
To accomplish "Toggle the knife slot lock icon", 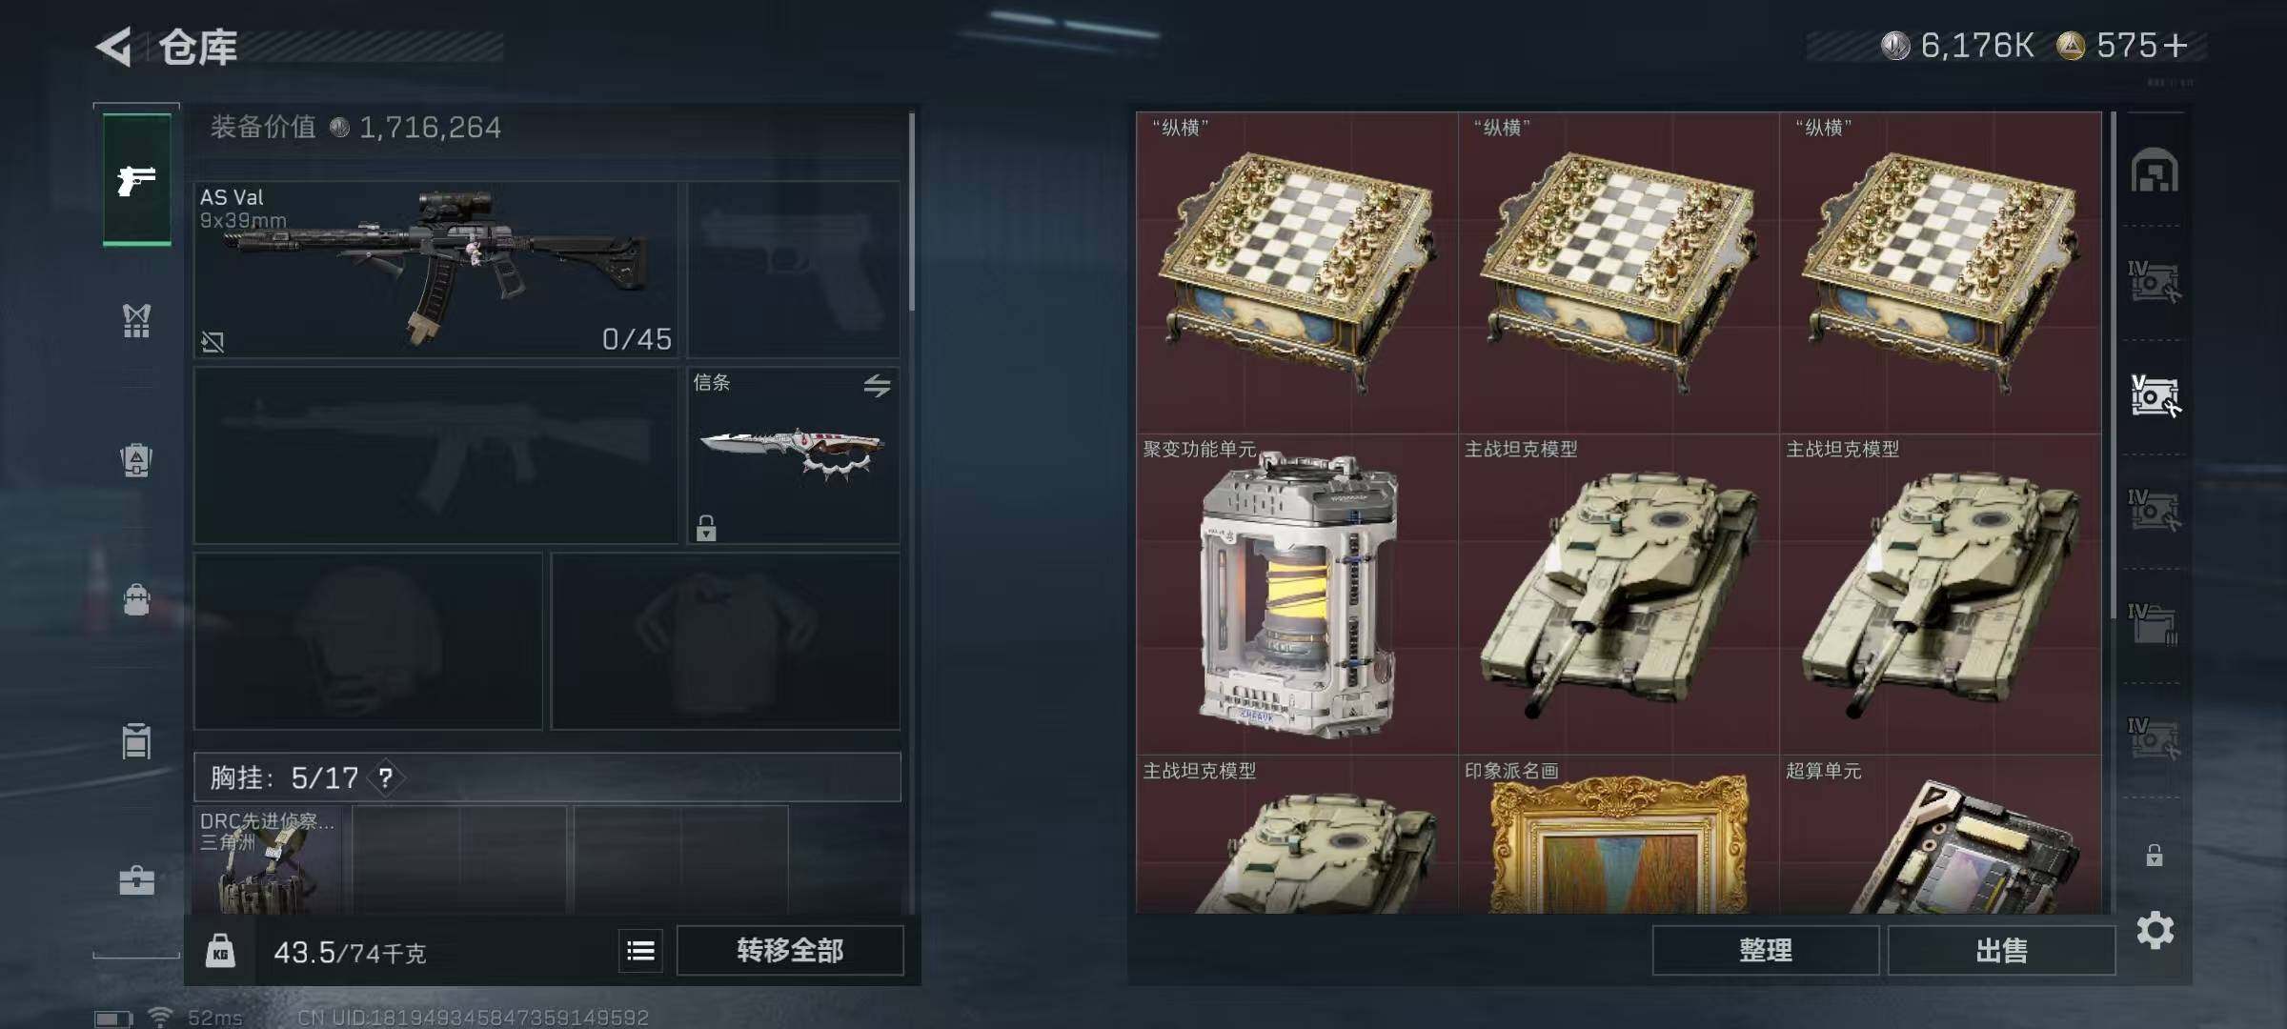I will [x=705, y=528].
